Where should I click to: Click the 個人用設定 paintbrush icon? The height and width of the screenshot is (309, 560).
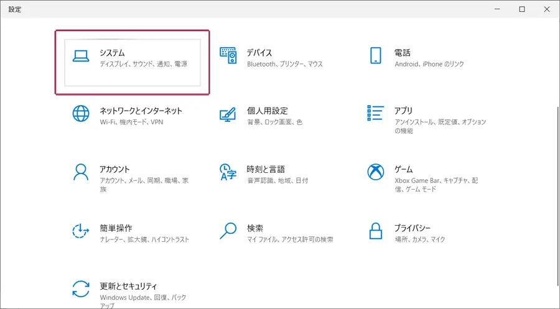coord(228,114)
